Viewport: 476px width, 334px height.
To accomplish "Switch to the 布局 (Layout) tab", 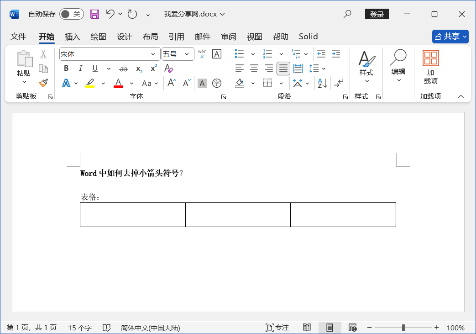I will (150, 37).
